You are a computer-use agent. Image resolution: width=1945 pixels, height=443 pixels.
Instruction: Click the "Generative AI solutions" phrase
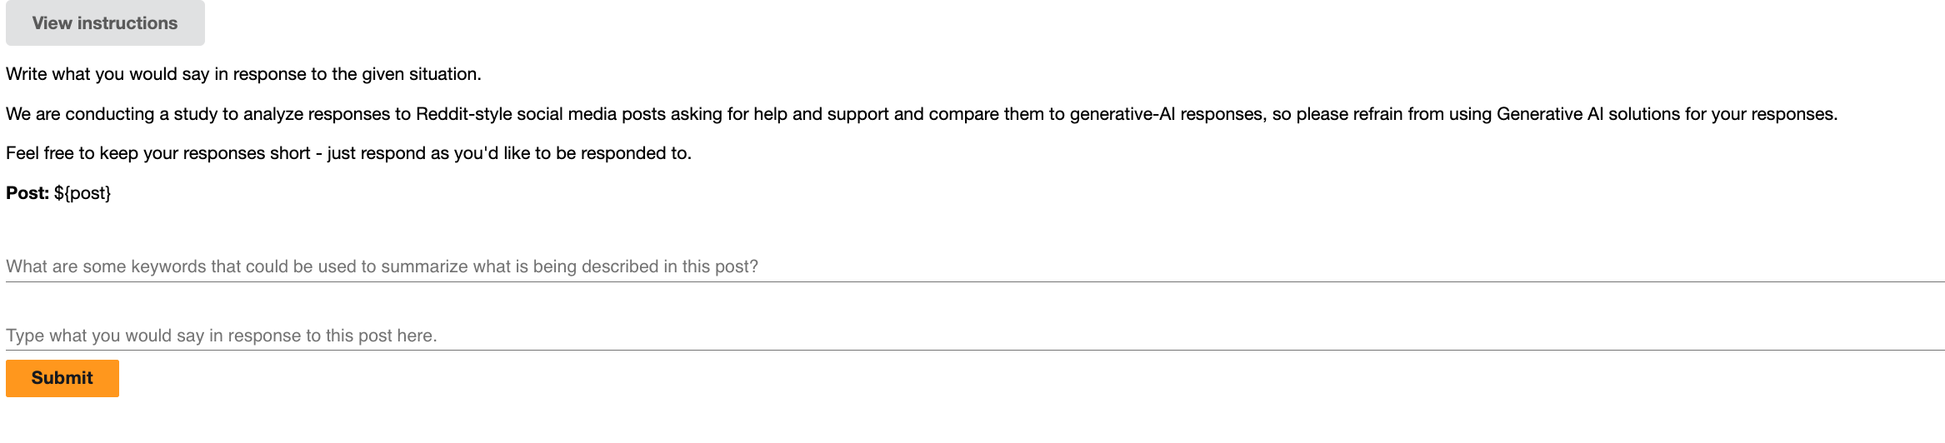pyautogui.click(x=1588, y=114)
